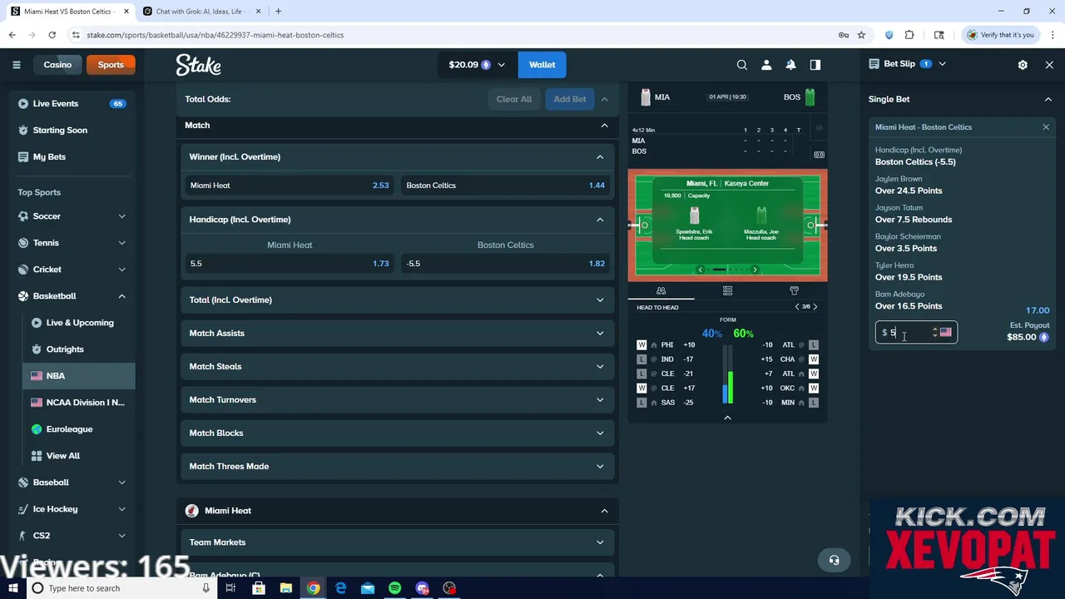Select NCAA Division I league

(x=79, y=403)
